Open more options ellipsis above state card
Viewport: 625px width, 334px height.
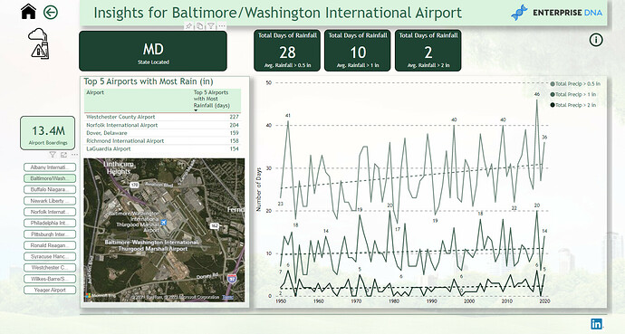(222, 26)
